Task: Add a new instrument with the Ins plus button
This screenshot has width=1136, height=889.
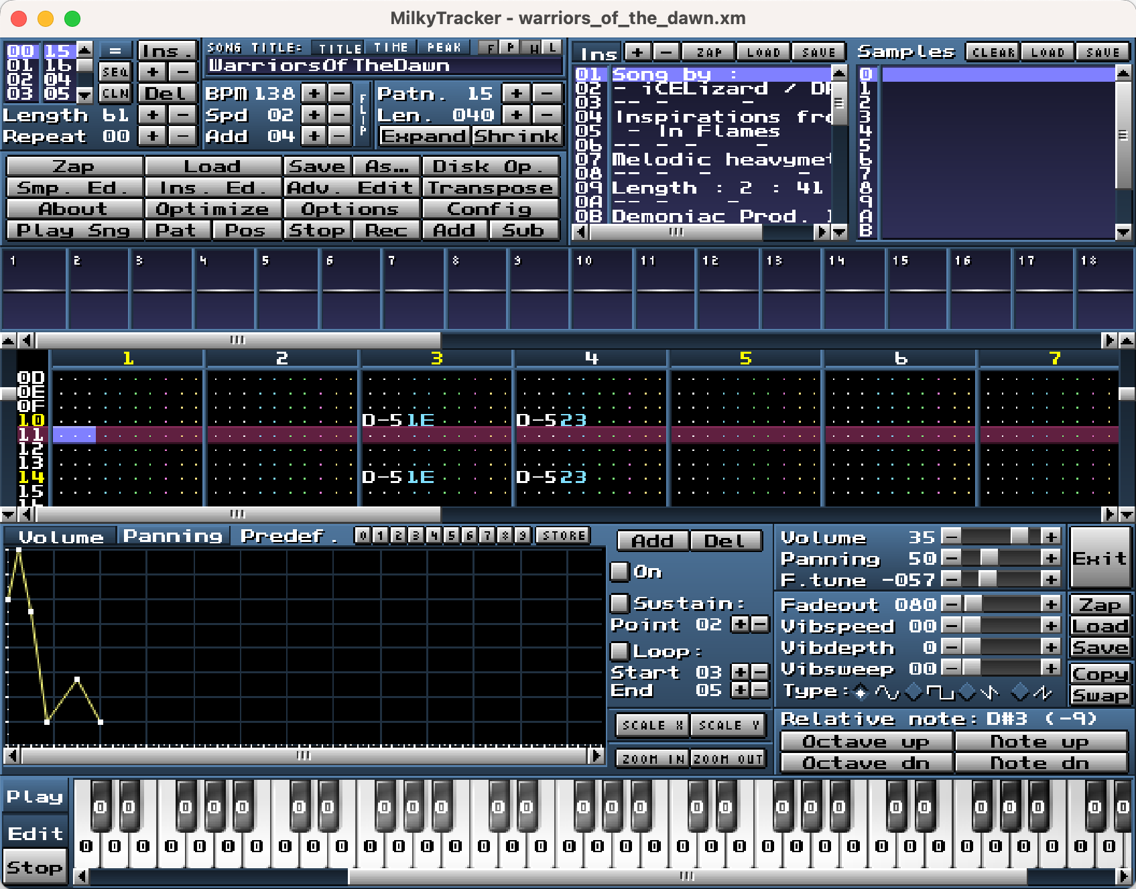Action: (637, 52)
